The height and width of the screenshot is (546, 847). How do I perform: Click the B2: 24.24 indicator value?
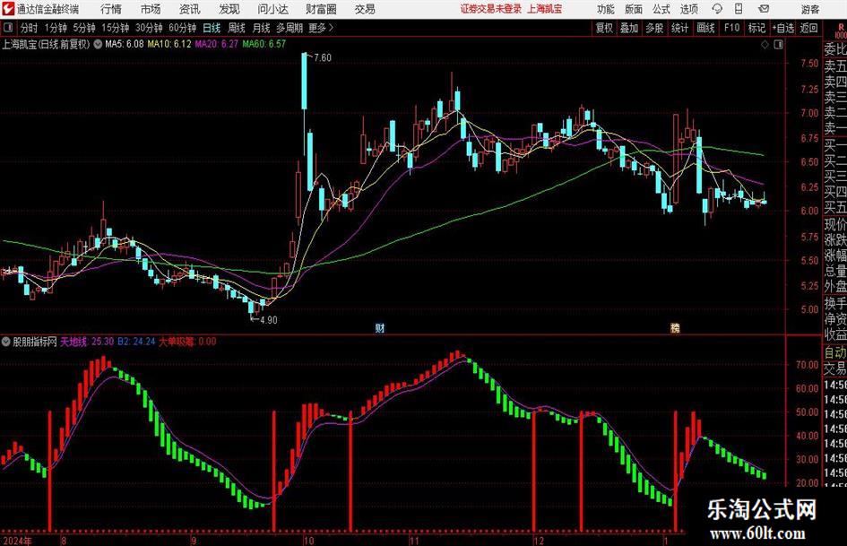[136, 341]
